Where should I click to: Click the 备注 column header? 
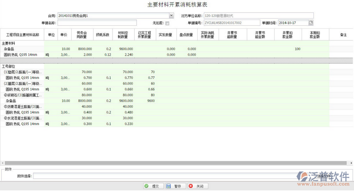point(342,34)
